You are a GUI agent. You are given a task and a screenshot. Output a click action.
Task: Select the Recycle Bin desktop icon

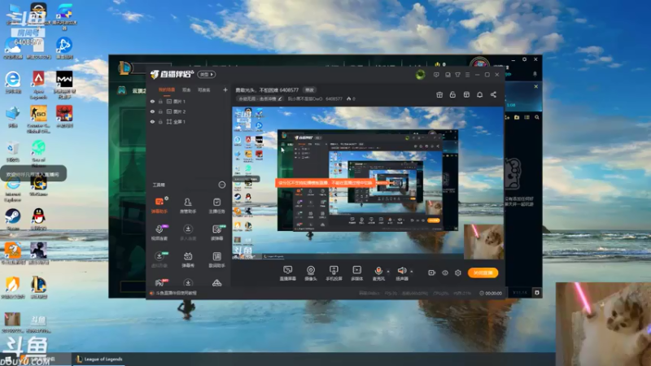[13, 151]
